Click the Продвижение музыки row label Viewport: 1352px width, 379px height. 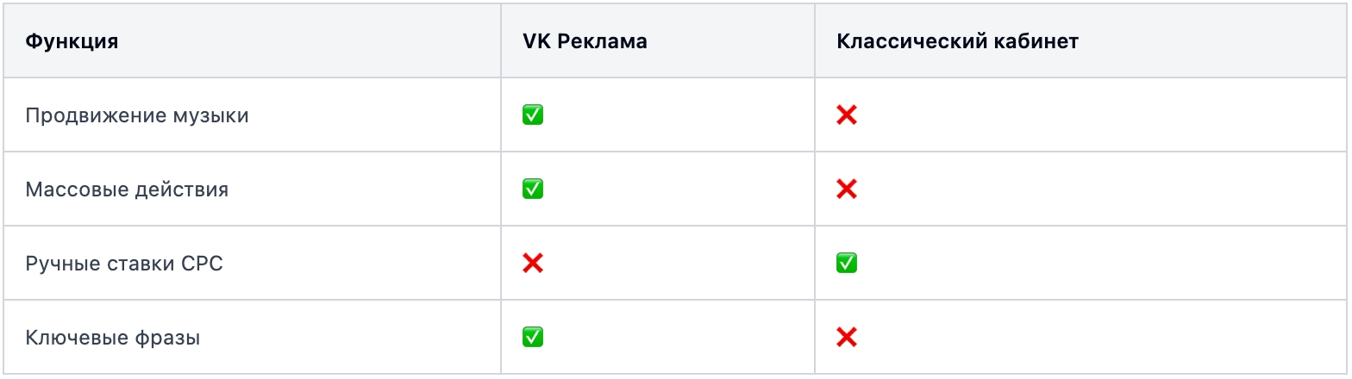tap(137, 115)
